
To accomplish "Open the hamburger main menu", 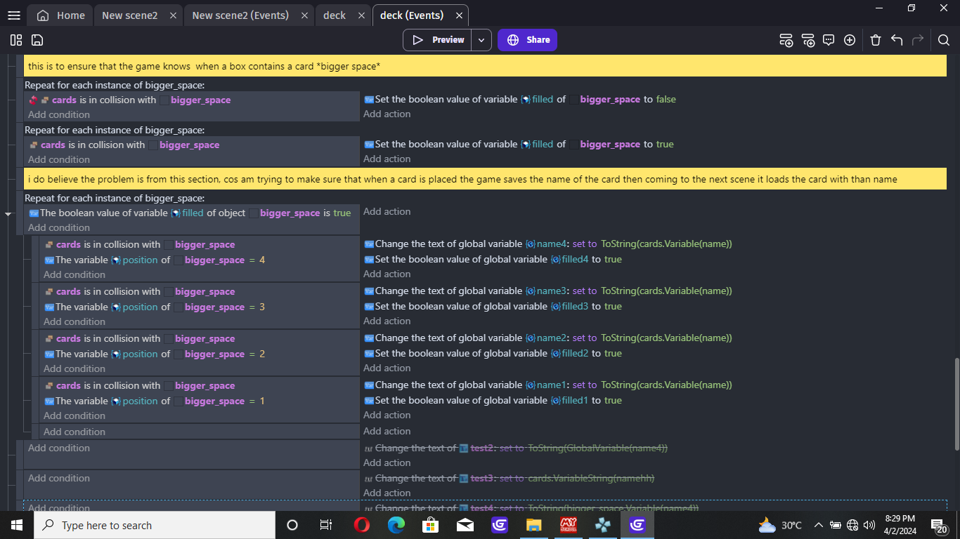I will point(14,15).
